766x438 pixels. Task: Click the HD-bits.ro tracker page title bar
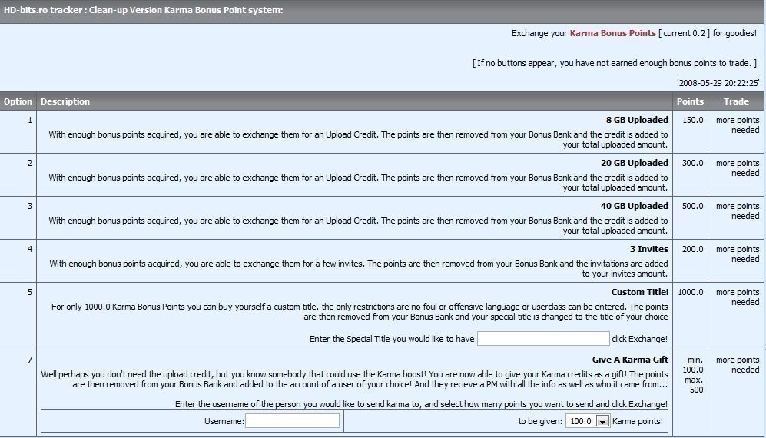(142, 10)
